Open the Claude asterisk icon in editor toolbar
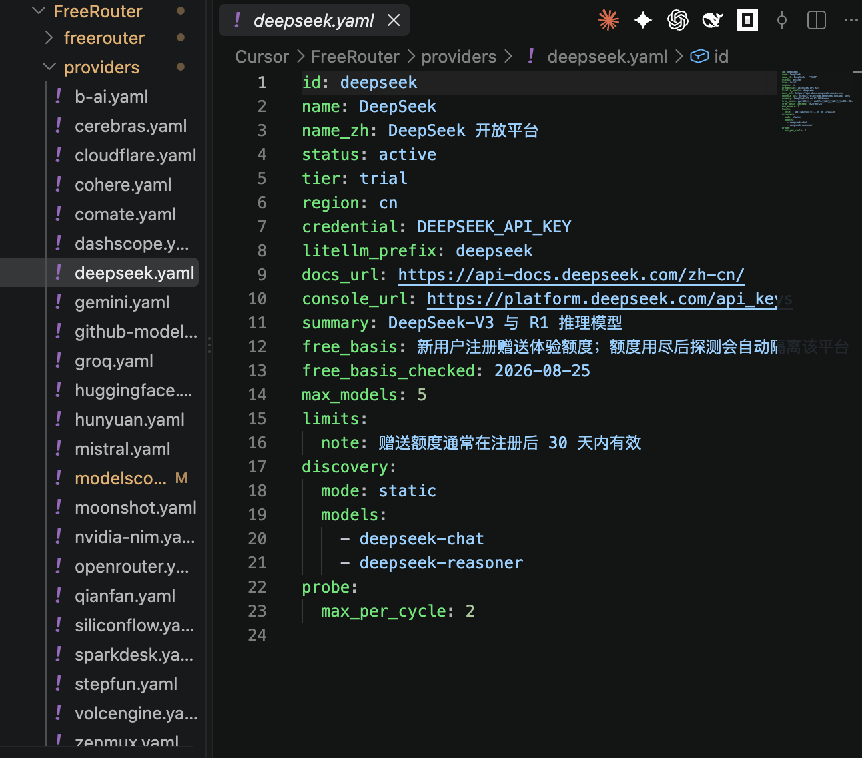 tap(608, 20)
